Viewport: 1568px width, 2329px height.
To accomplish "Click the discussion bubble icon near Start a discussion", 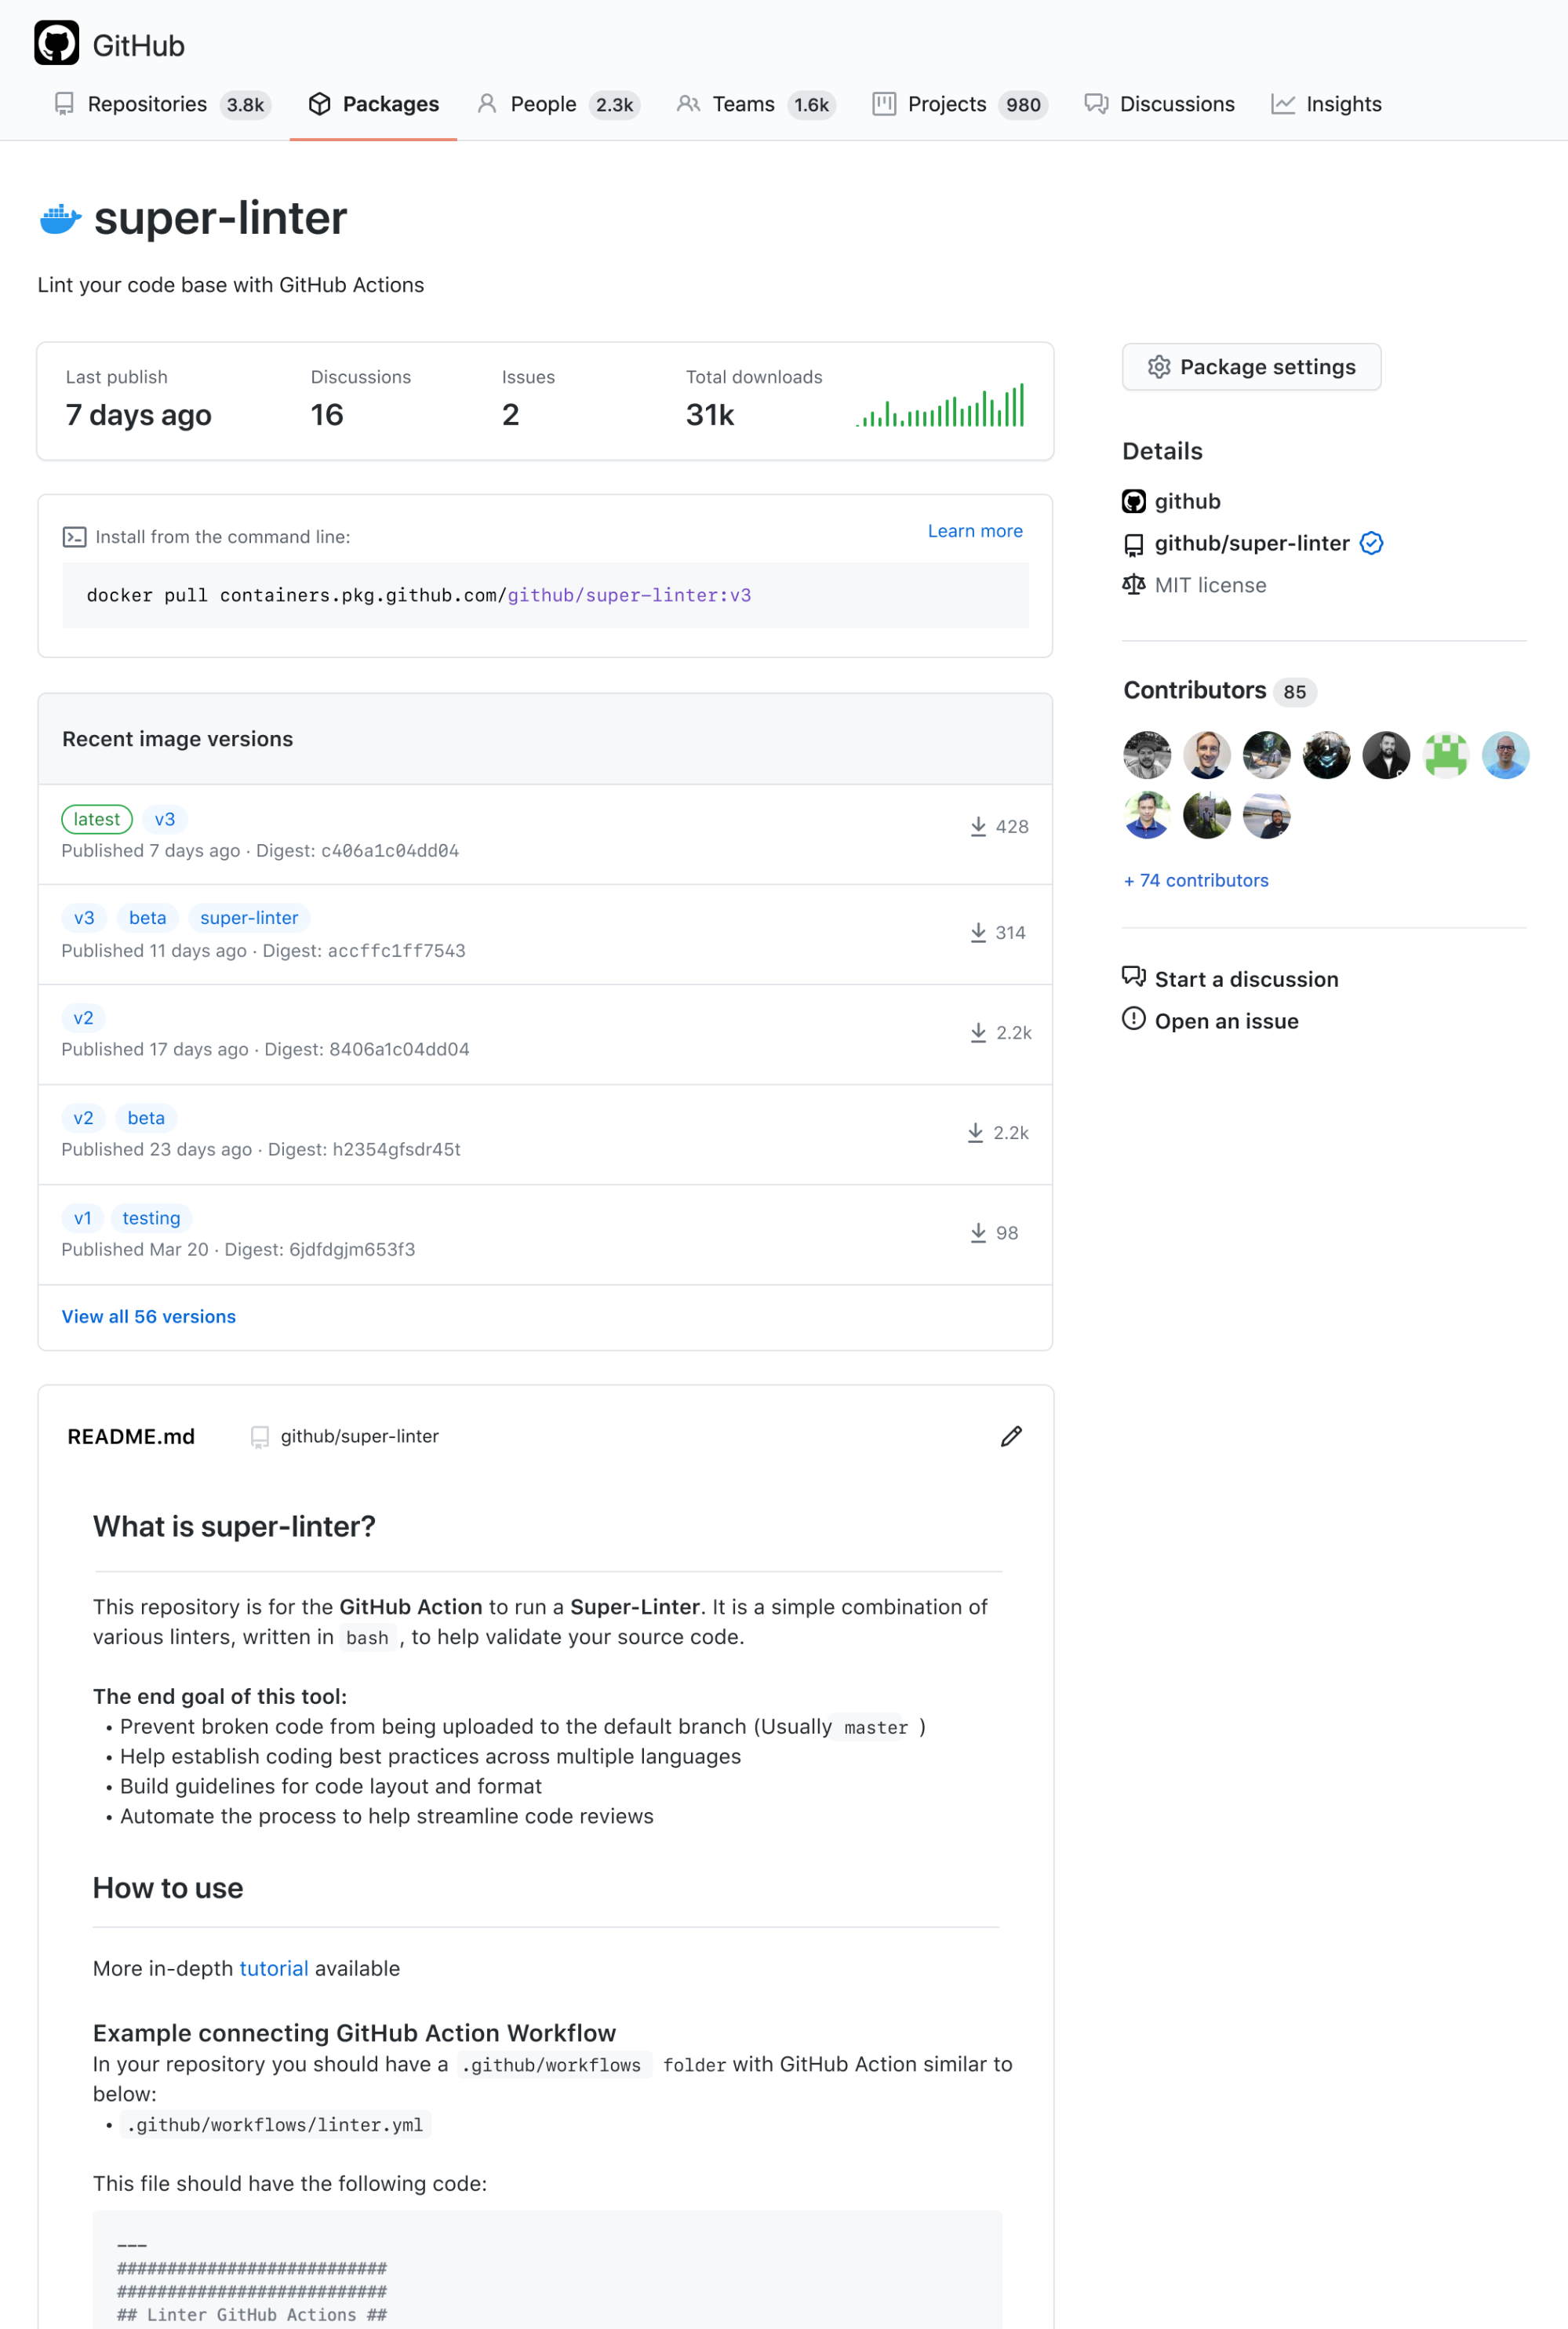I will click(1133, 977).
